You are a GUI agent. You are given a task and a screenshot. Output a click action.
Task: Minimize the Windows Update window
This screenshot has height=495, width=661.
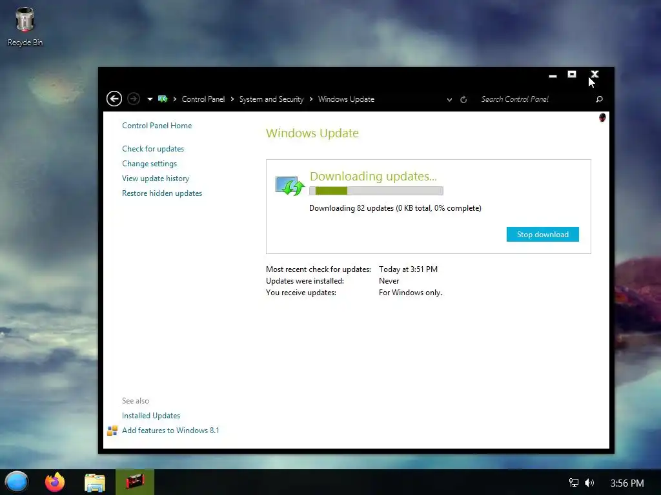(553, 76)
